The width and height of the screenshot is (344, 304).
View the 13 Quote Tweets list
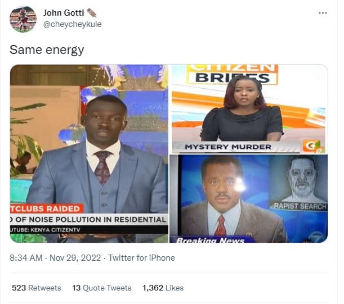pos(102,288)
